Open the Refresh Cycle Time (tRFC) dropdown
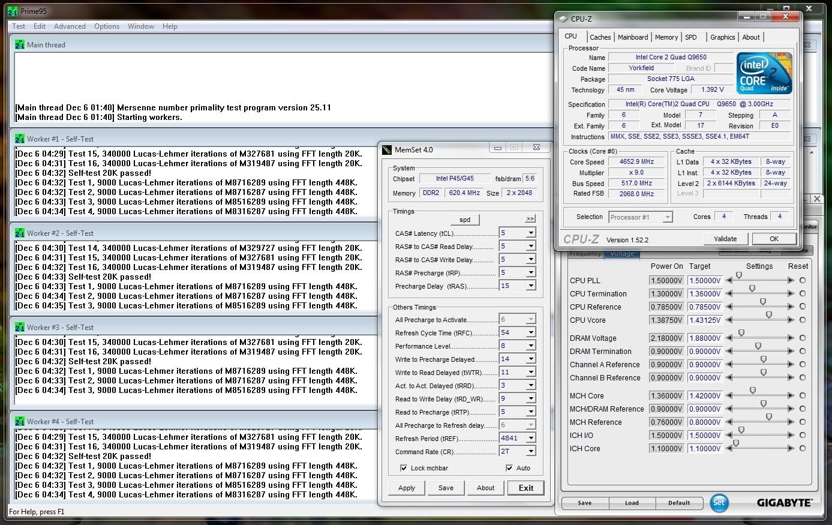 click(530, 332)
